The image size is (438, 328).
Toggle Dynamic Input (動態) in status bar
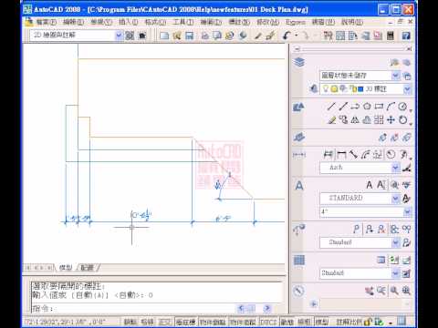click(287, 322)
